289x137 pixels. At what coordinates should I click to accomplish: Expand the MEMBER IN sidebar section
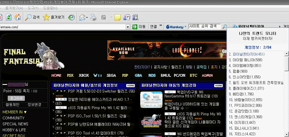tap(15, 112)
